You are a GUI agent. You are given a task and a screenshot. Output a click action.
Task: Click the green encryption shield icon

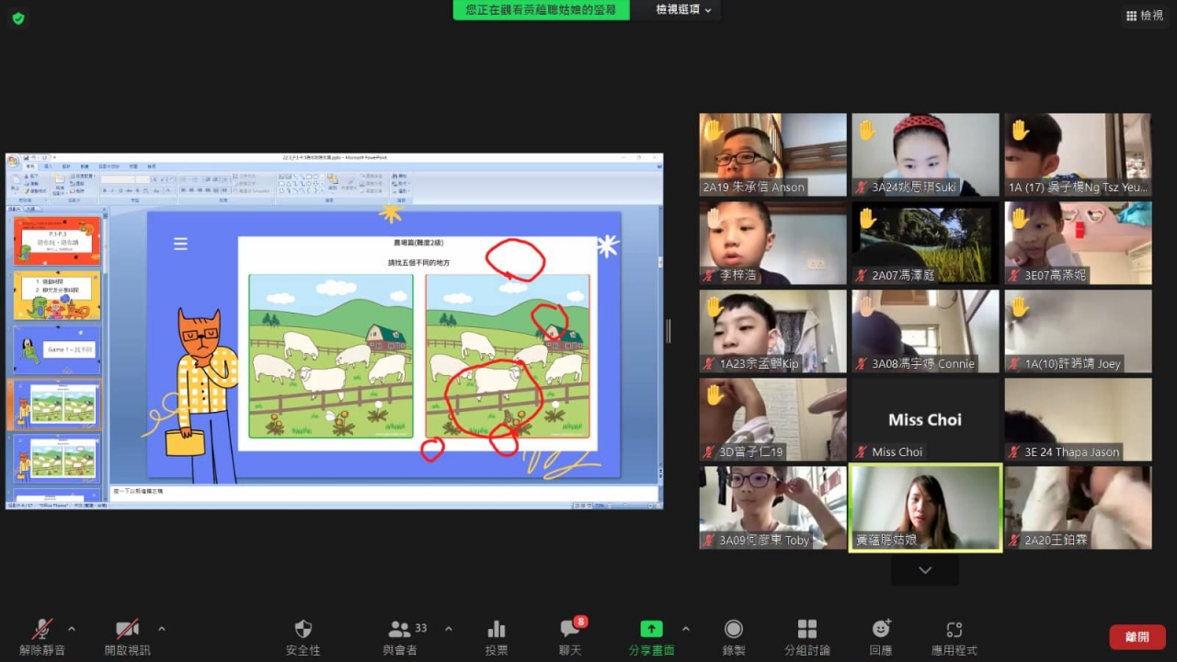coord(18,18)
